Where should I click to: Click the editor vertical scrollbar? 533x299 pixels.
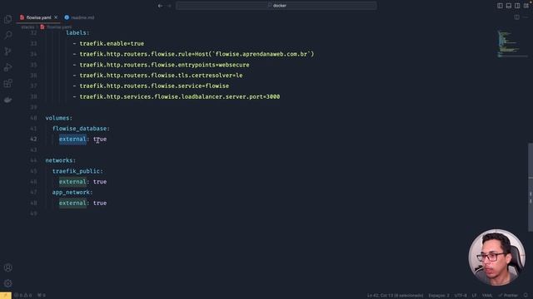531,186
